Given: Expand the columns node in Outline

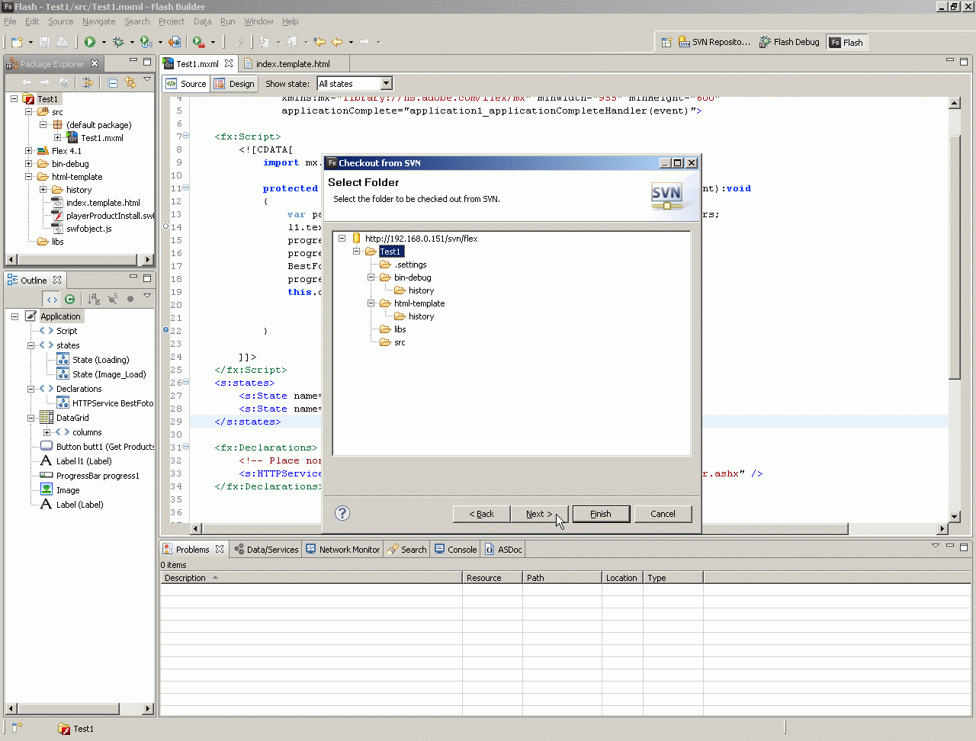Looking at the screenshot, I should [x=47, y=432].
